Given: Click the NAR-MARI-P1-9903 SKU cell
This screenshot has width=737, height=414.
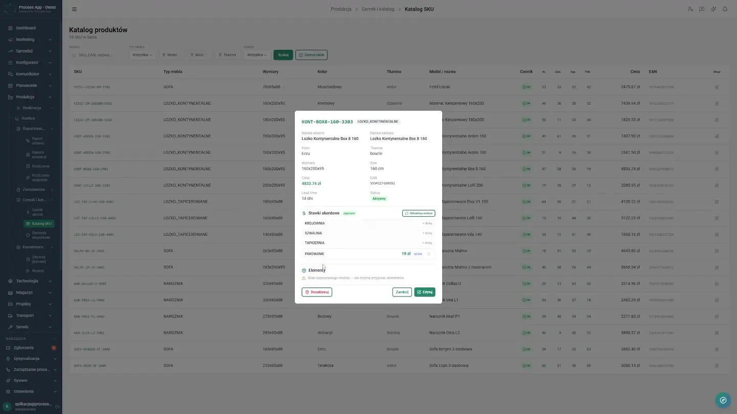Looking at the screenshot, I should click(89, 316).
